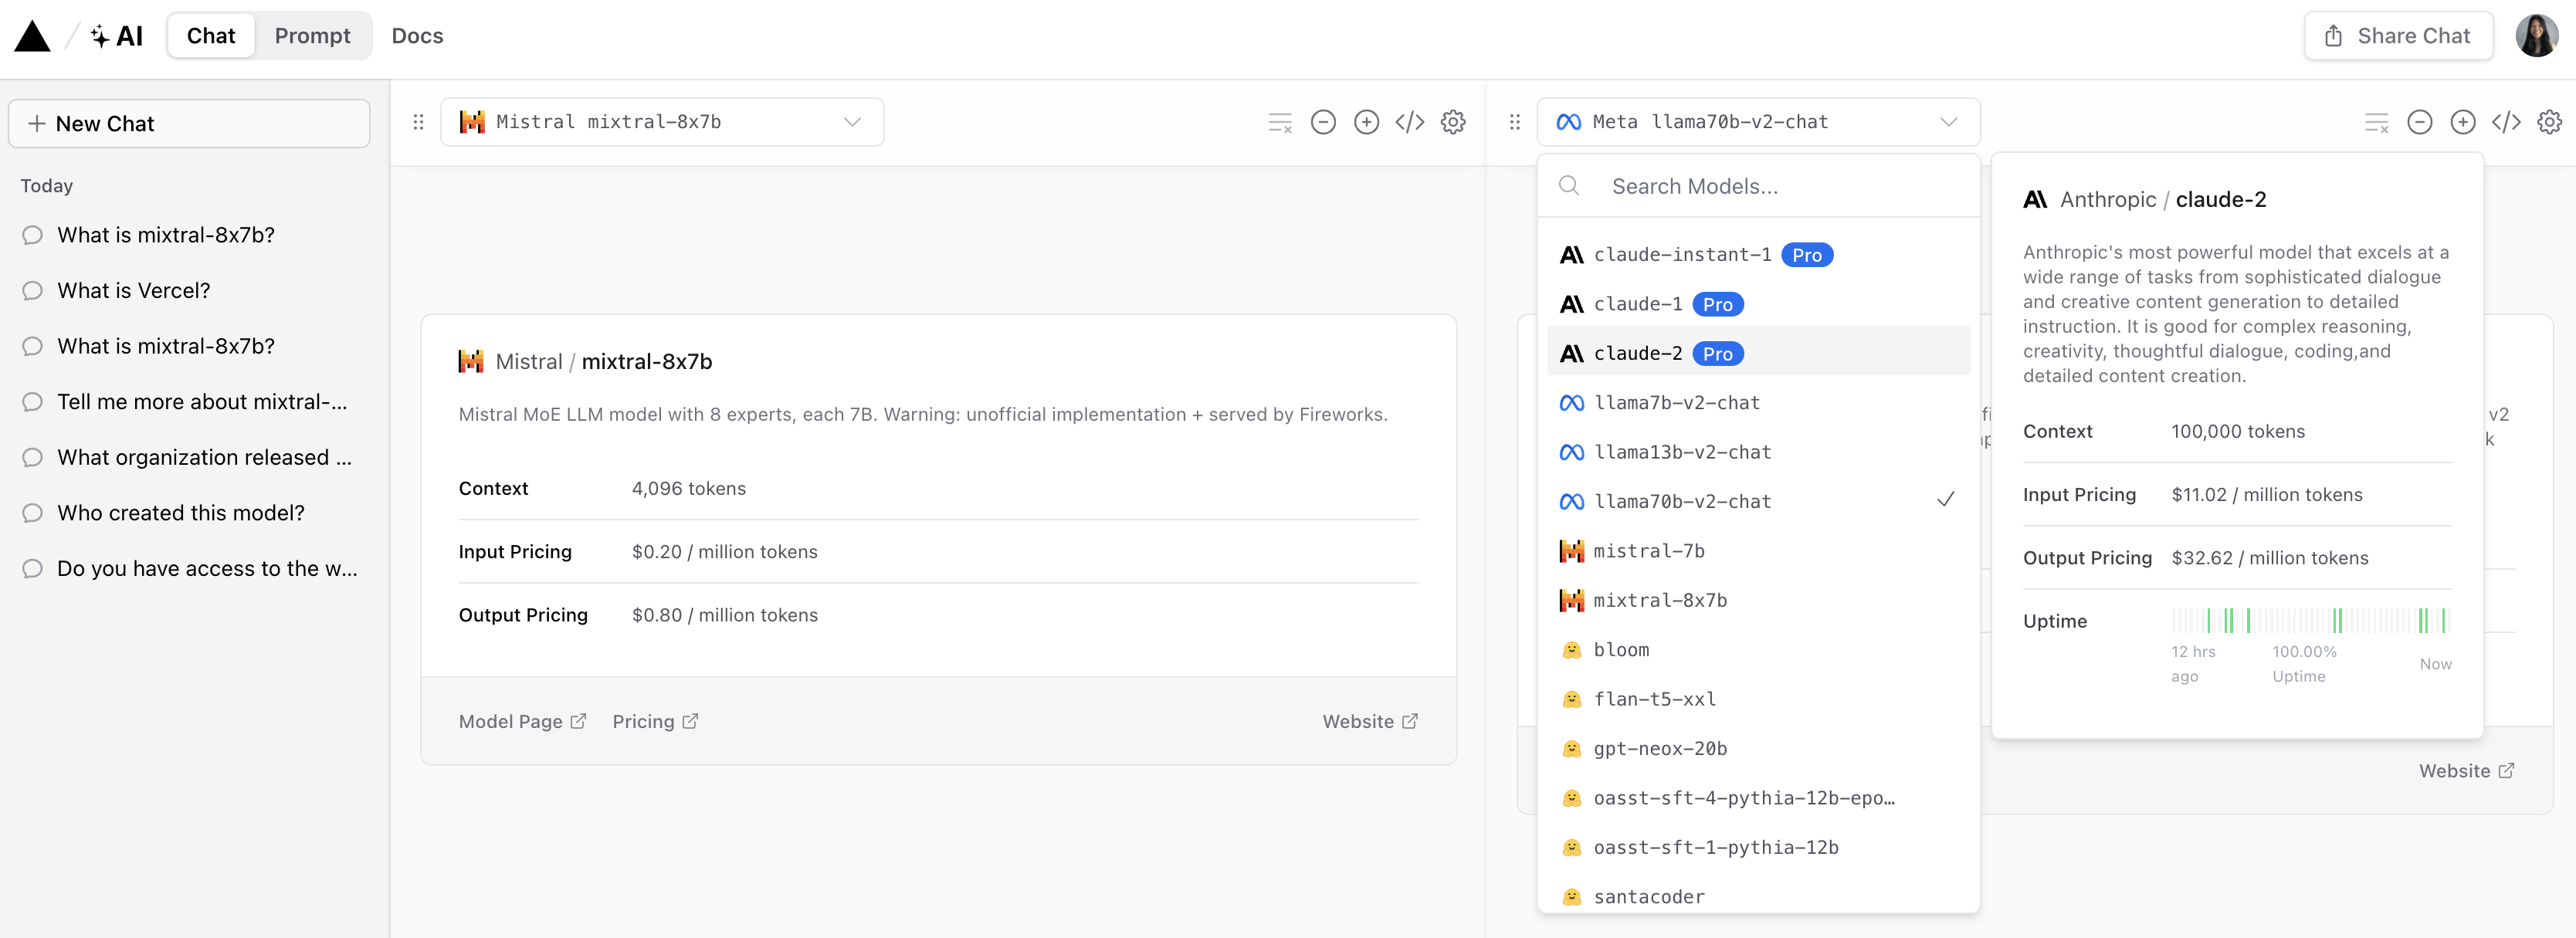Click the $32.62 / million tokens output pricing

(x=2269, y=558)
